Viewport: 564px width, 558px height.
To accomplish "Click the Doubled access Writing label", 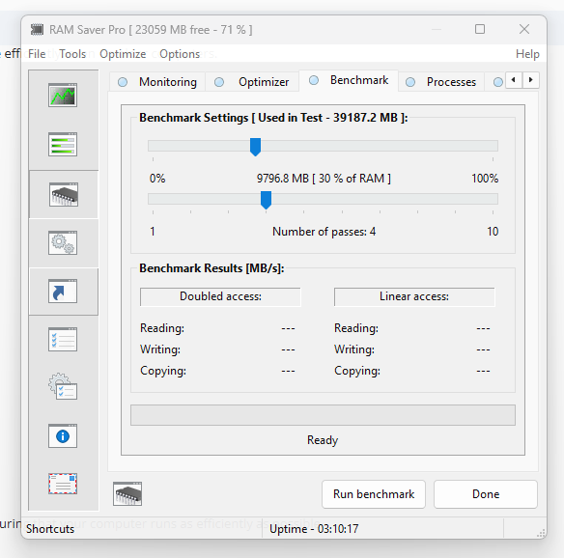I will 160,349.
